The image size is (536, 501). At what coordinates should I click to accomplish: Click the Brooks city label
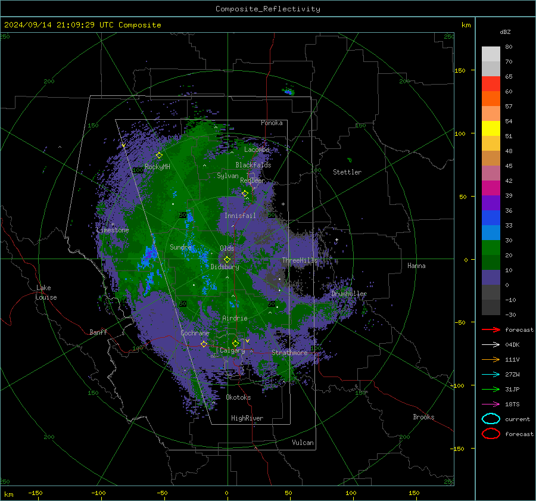pos(423,417)
